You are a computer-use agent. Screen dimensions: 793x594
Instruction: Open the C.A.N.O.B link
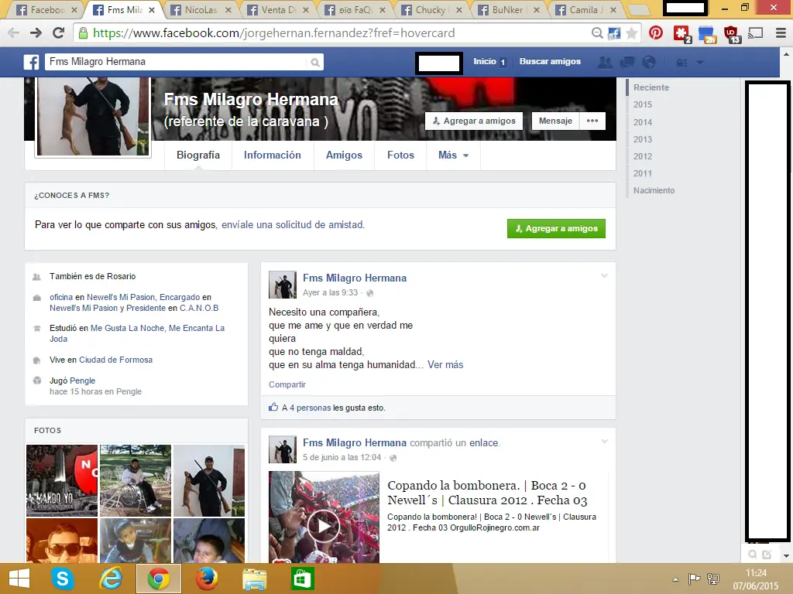(199, 308)
